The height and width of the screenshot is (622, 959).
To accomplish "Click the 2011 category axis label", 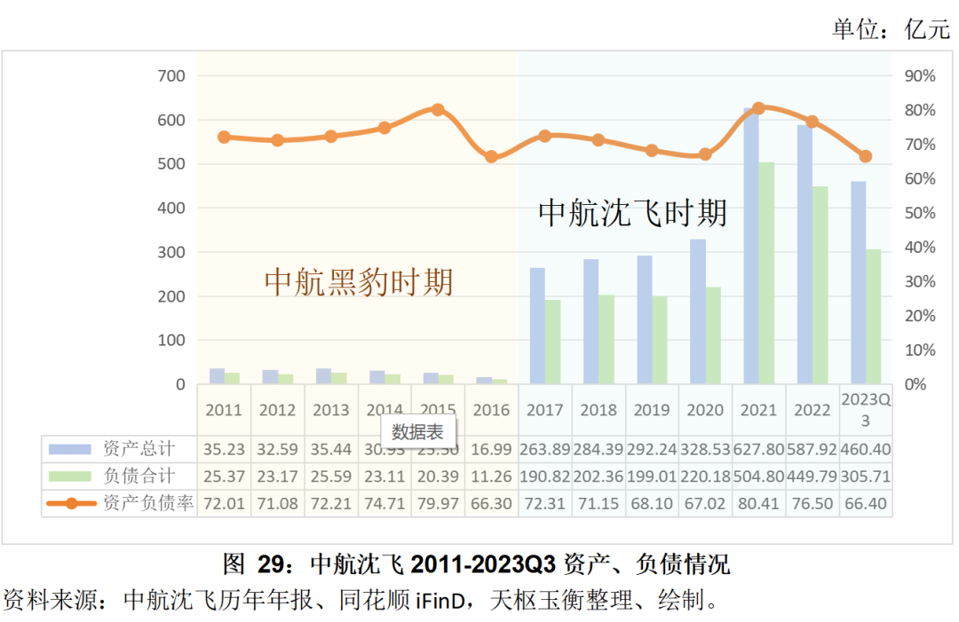I will (223, 411).
